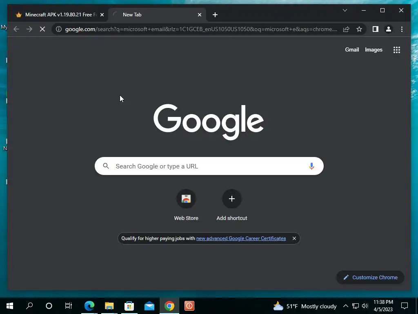Image resolution: width=418 pixels, height=314 pixels.
Task: Open Gmail link
Action: [352, 49]
